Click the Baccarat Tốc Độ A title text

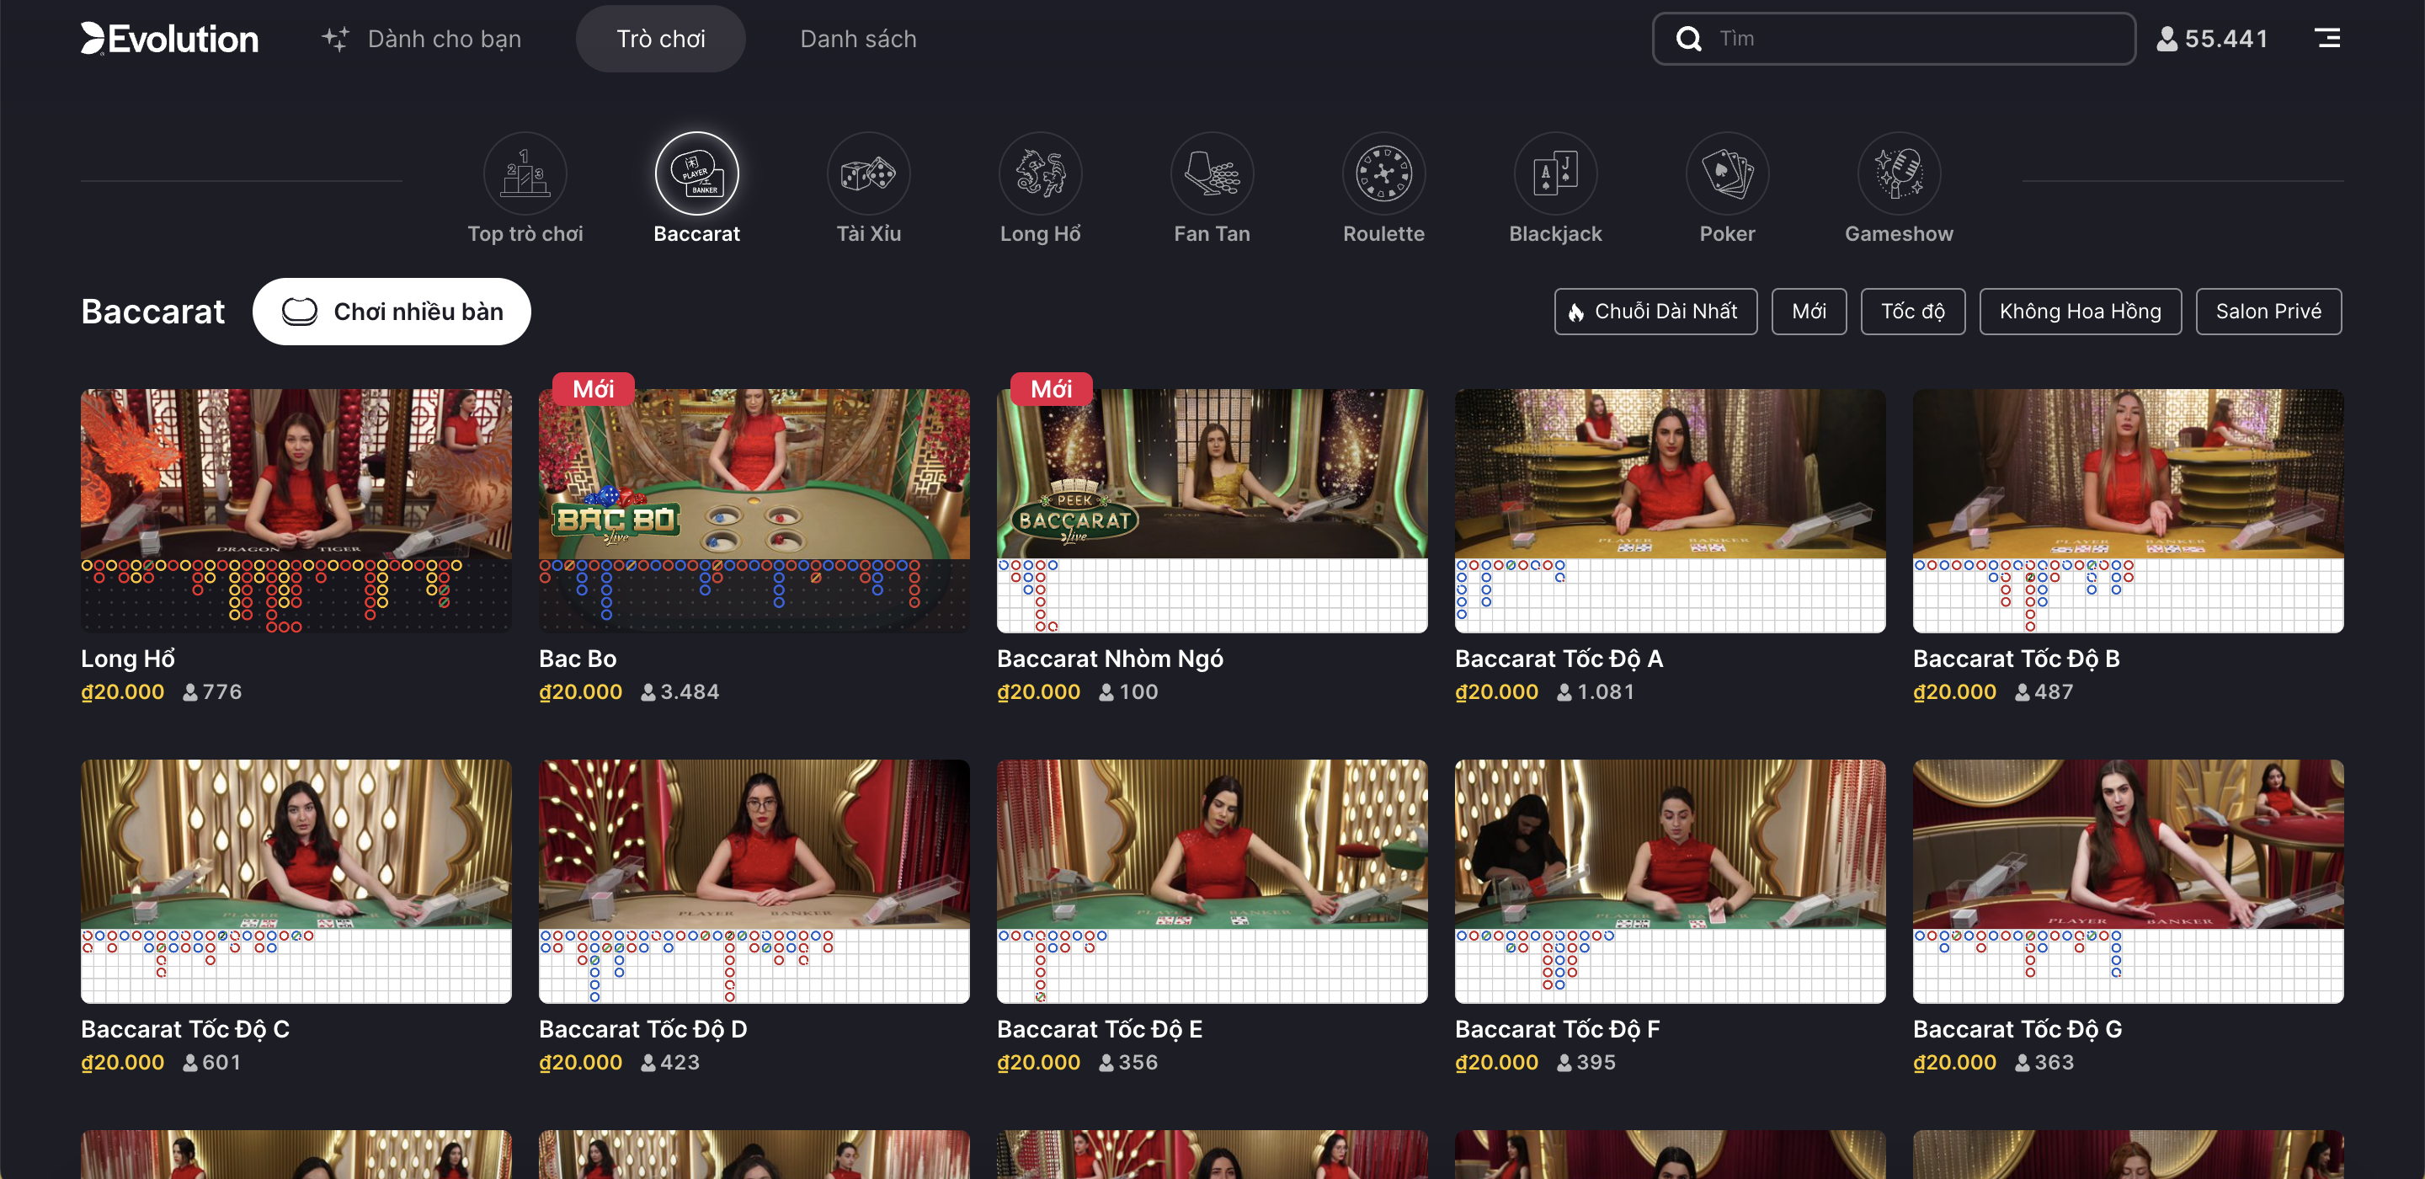click(x=1559, y=659)
